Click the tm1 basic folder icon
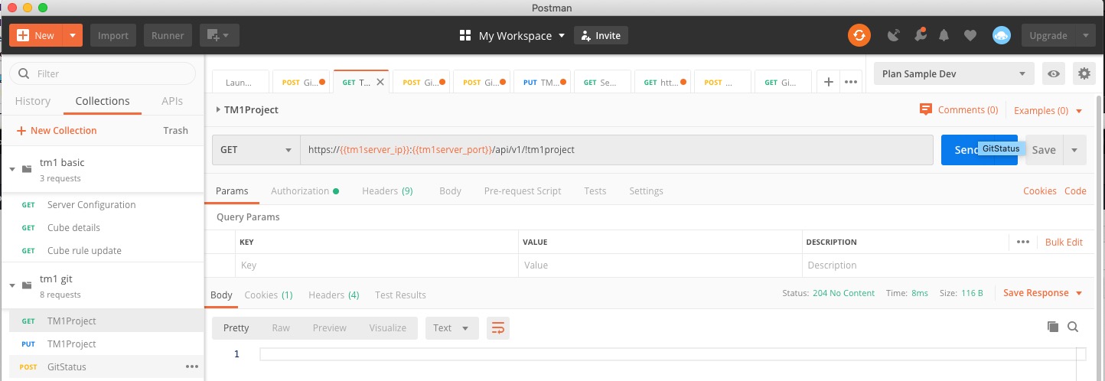This screenshot has height=381, width=1105. (27, 168)
